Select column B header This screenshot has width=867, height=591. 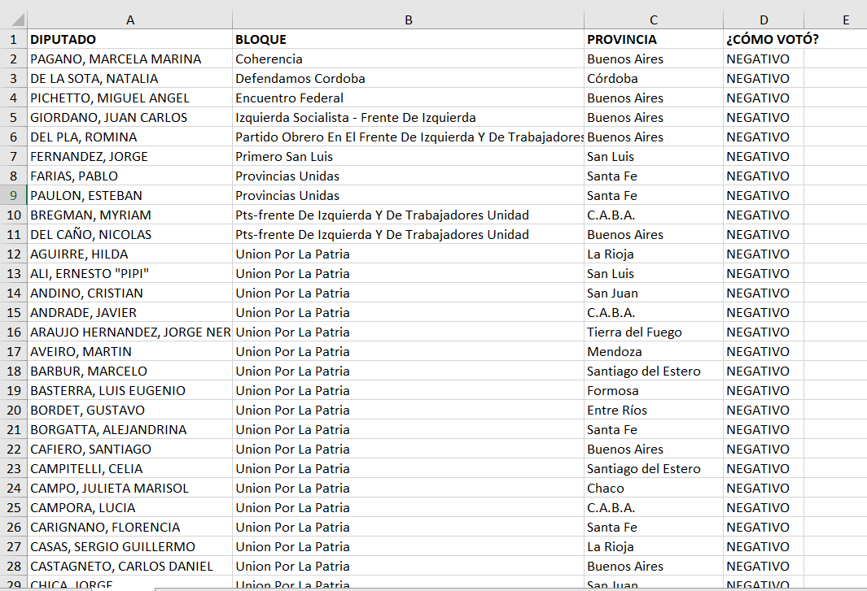pos(408,20)
